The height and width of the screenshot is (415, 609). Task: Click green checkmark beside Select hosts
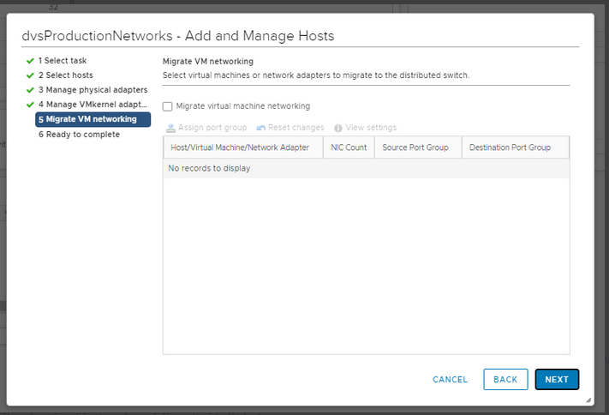[x=30, y=75]
